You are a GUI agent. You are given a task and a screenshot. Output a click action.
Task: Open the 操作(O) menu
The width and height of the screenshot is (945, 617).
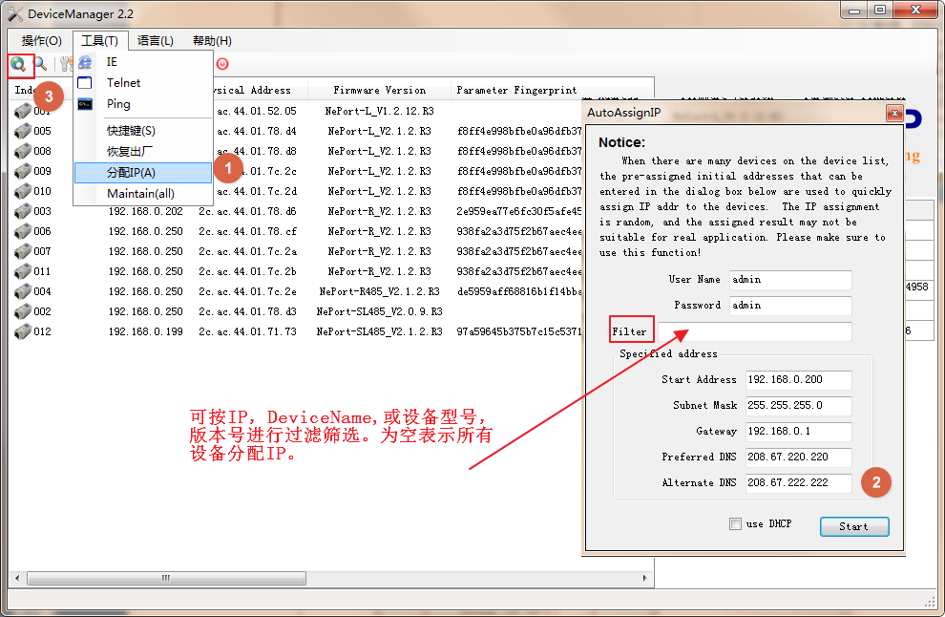[42, 41]
